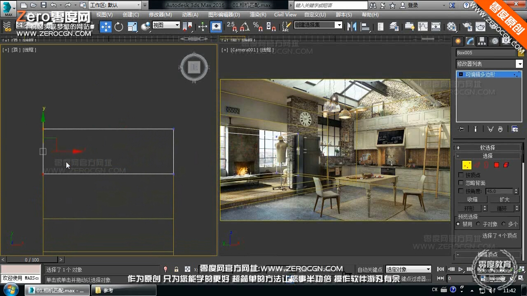Collapse the 编辑顶点 rollout
This screenshot has height=296, width=527.
487,254
